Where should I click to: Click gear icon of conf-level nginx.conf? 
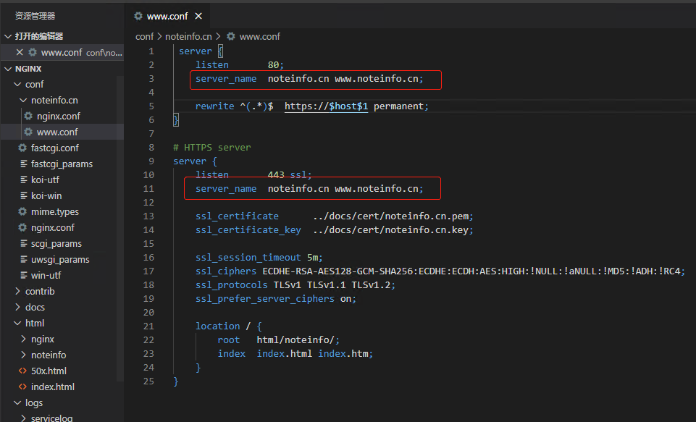(x=22, y=227)
